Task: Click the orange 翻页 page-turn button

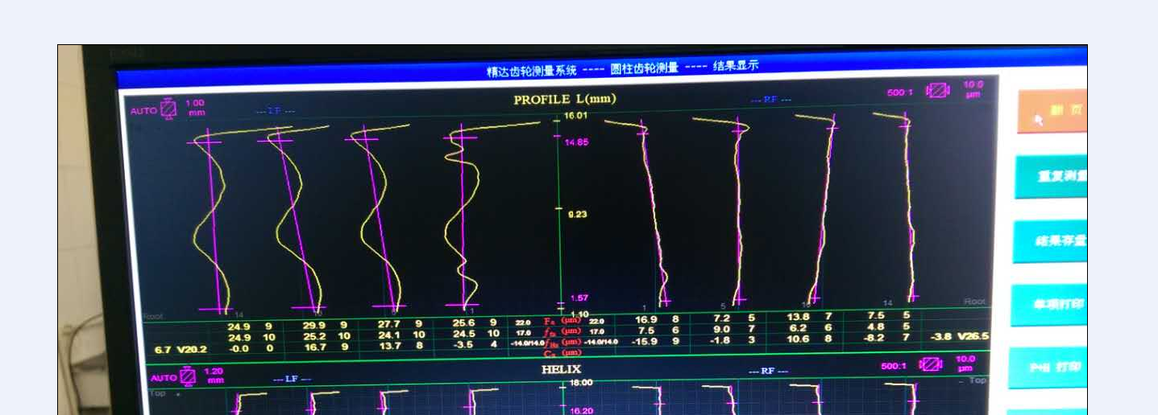Action: pyautogui.click(x=1052, y=112)
